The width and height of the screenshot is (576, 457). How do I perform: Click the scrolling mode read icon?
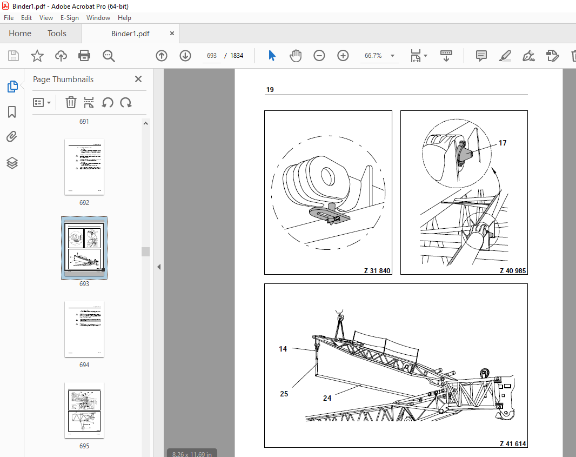click(x=446, y=56)
